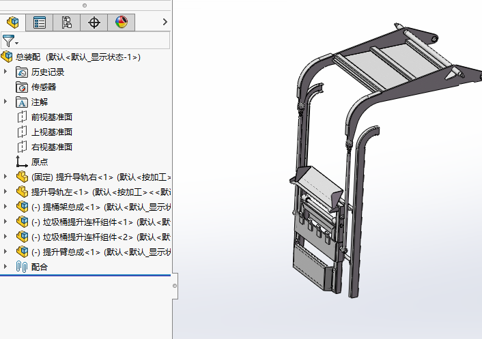Expand the 配合 mates folder
This screenshot has height=339, width=482.
pyautogui.click(x=5, y=267)
